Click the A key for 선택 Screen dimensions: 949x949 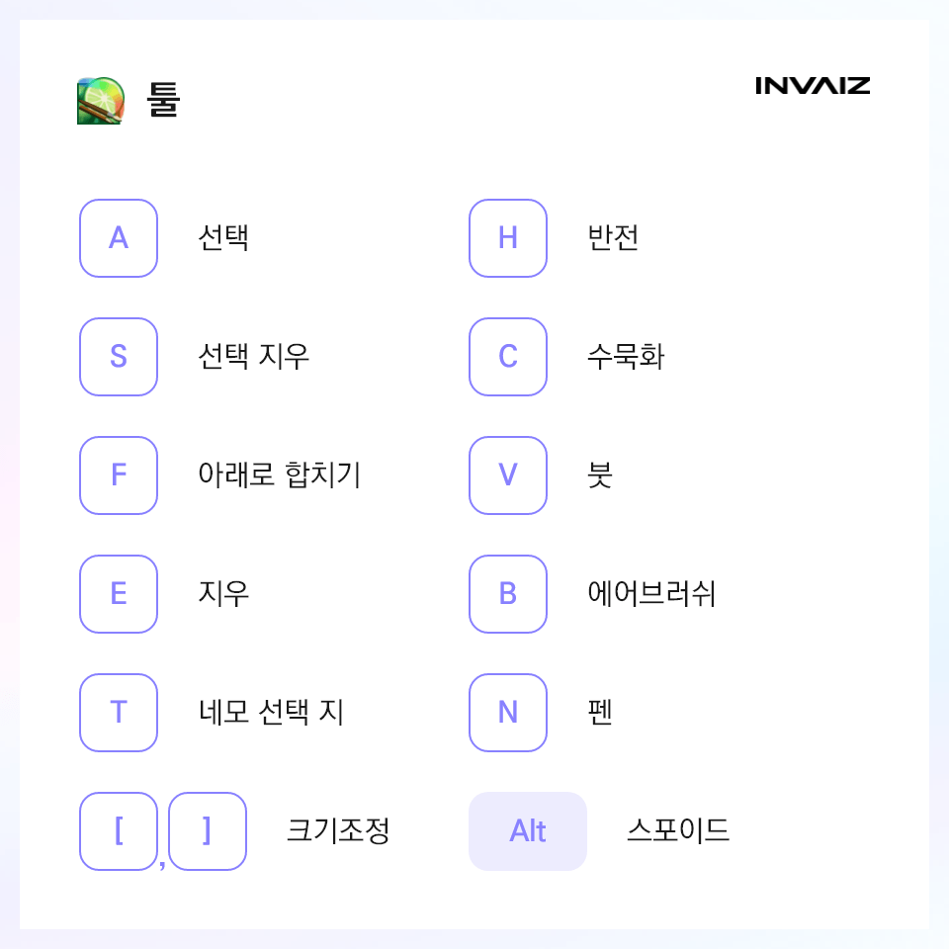(x=119, y=238)
